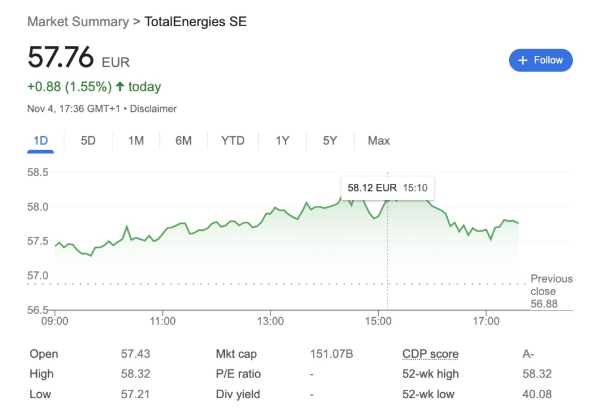609x416 pixels.
Task: Open the Market Summary breadcrumb link
Action: (x=78, y=22)
